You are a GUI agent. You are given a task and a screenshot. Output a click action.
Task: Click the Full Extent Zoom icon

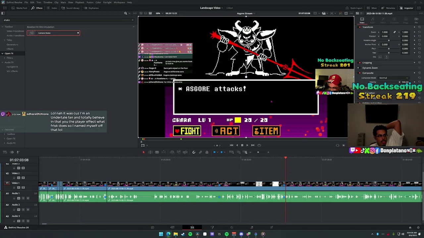[232, 152]
